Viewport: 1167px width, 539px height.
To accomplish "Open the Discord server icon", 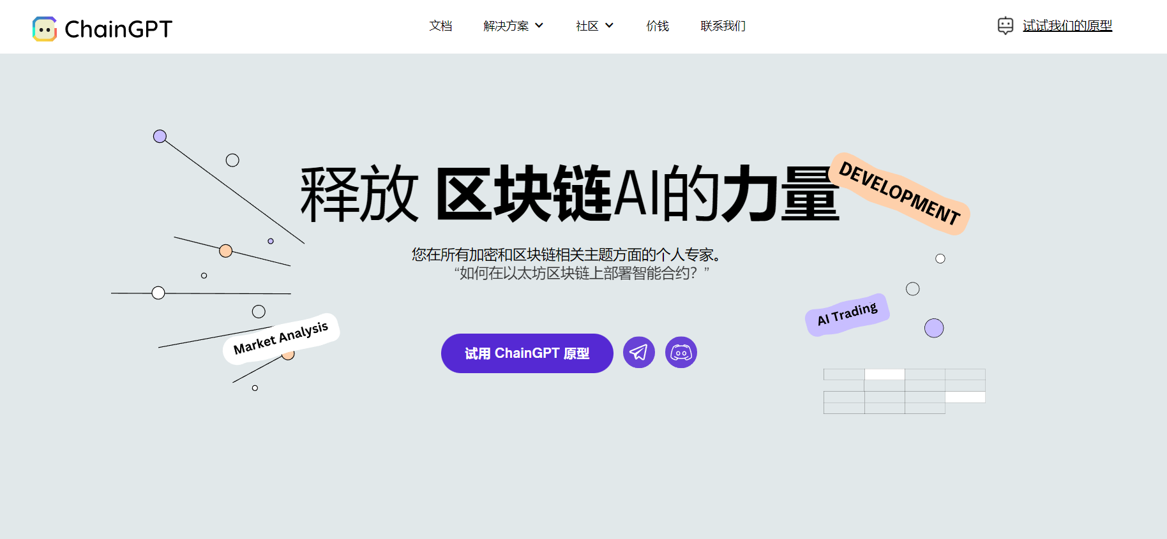I will pyautogui.click(x=681, y=353).
